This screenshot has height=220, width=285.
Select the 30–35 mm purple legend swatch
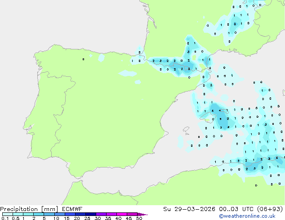(x=101, y=214)
